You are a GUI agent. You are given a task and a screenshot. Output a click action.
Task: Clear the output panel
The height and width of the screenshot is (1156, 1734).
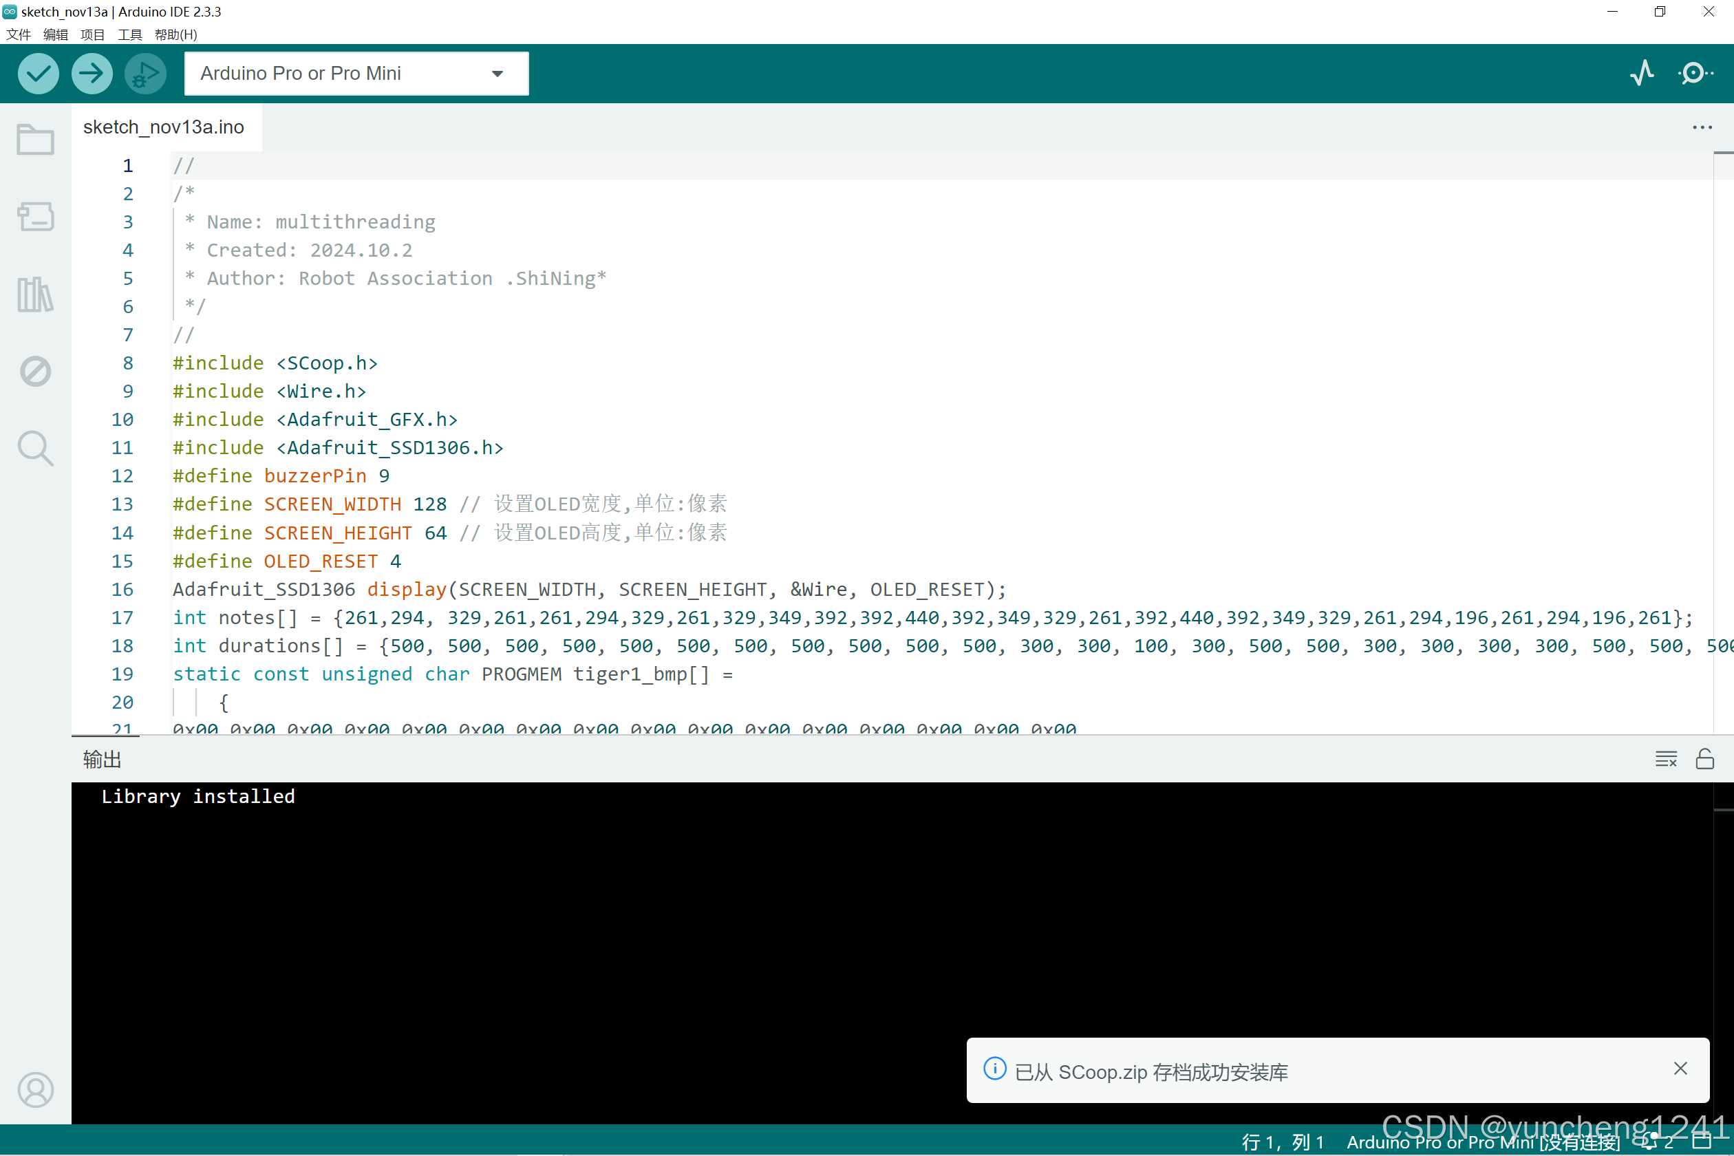[x=1665, y=758]
